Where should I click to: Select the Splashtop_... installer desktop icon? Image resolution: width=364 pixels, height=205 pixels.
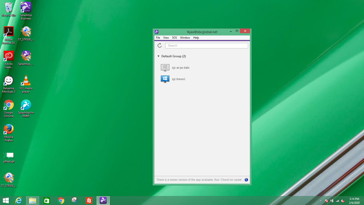26,58
